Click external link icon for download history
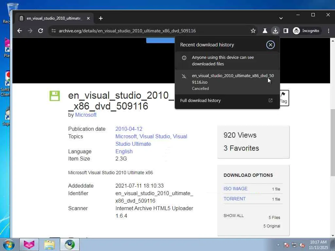Viewport: 335px width, 251px height. point(271,100)
